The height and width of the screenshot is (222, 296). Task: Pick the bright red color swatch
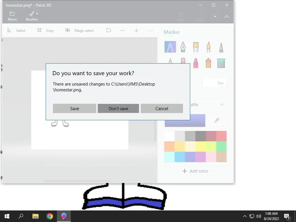click(221, 136)
